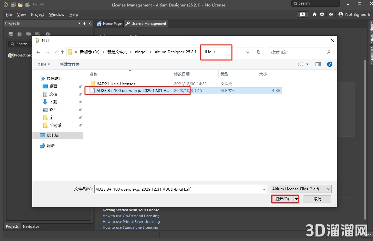Open the file type filter combo box

tap(301, 189)
